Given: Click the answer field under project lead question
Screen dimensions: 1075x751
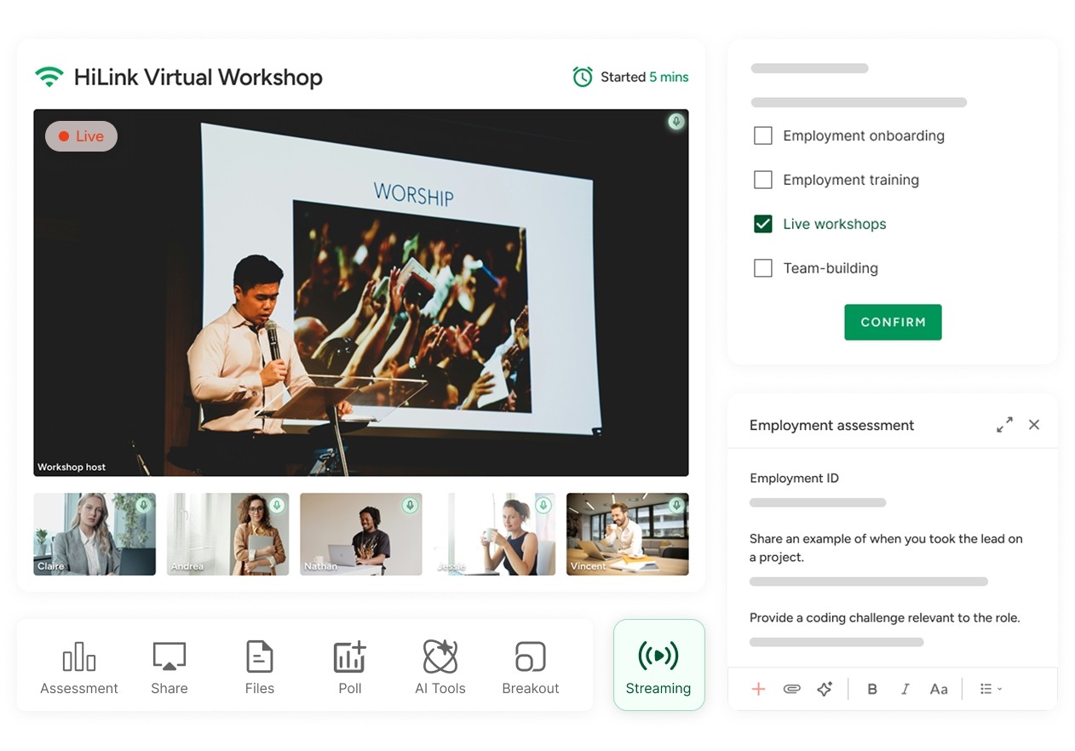Looking at the screenshot, I should pos(869,582).
